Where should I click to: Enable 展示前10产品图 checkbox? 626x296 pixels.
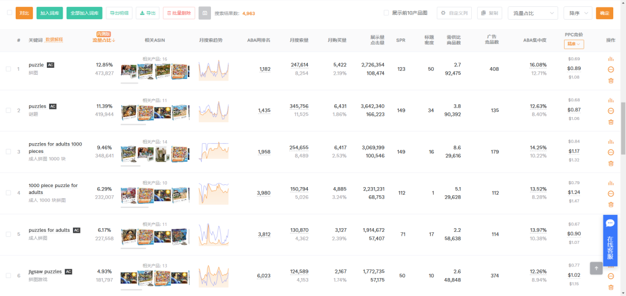point(386,13)
